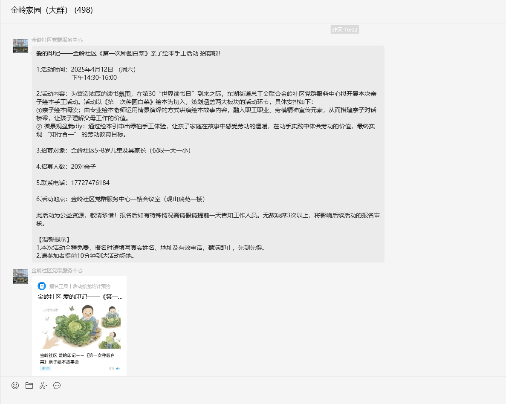The image size is (506, 404).
Task: Click the send file folder icon
Action: [x=29, y=385]
